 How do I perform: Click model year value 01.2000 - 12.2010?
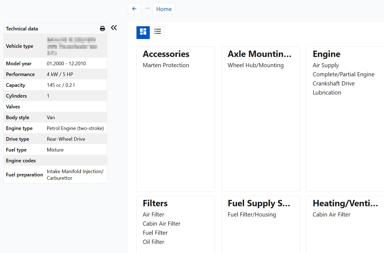coord(66,64)
